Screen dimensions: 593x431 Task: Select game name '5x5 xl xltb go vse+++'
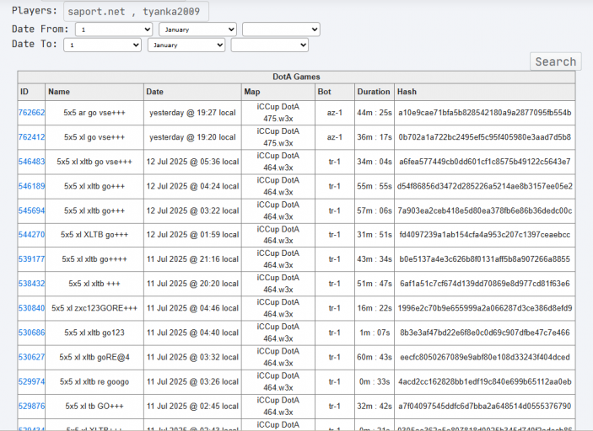pos(94,162)
